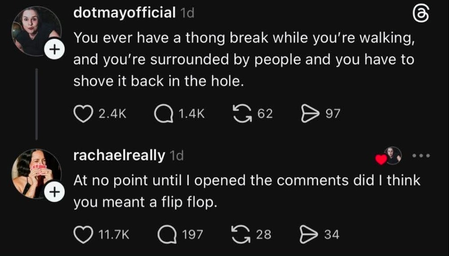Image resolution: width=449 pixels, height=256 pixels.
Task: Click the Threads logo icon
Action: click(420, 15)
